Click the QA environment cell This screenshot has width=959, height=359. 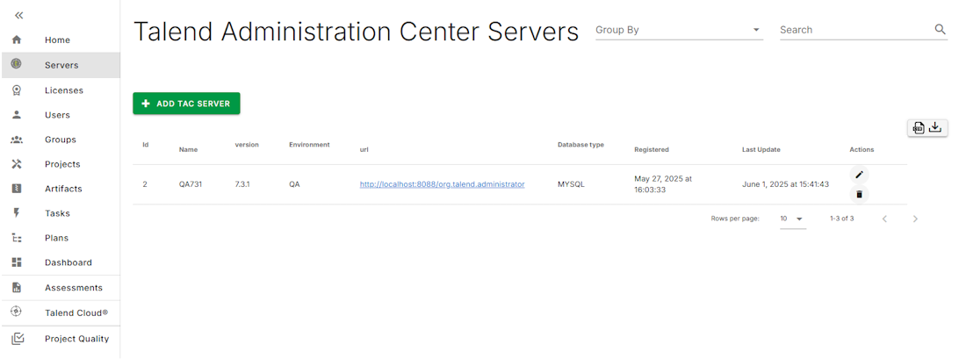(x=294, y=183)
